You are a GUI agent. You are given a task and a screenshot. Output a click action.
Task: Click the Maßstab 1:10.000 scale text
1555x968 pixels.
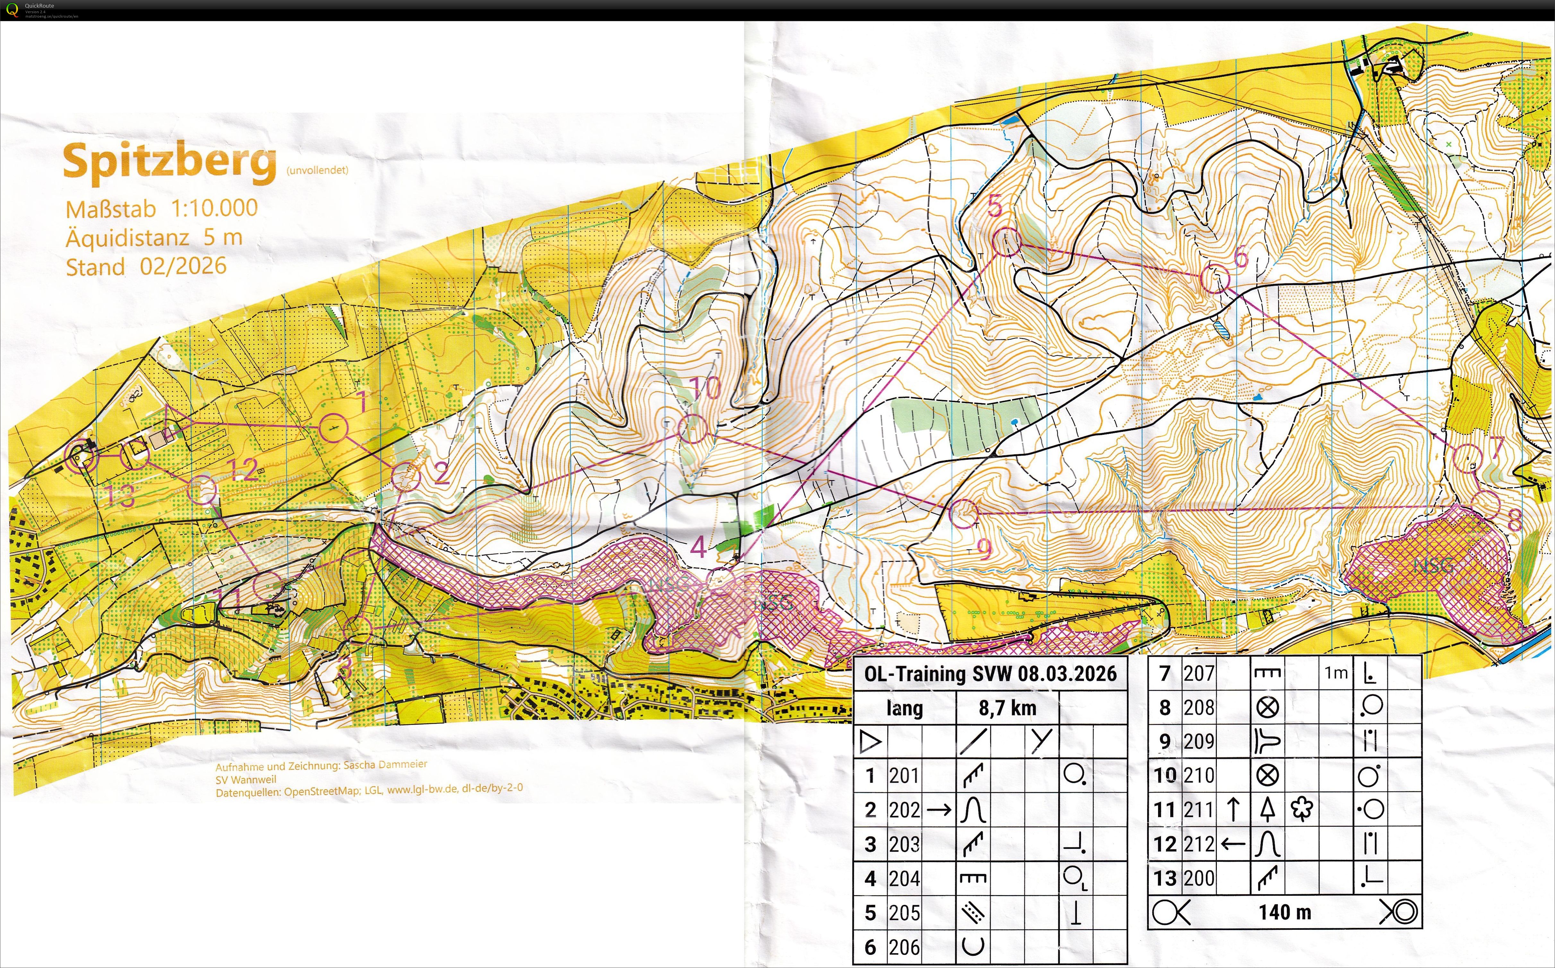pos(162,209)
